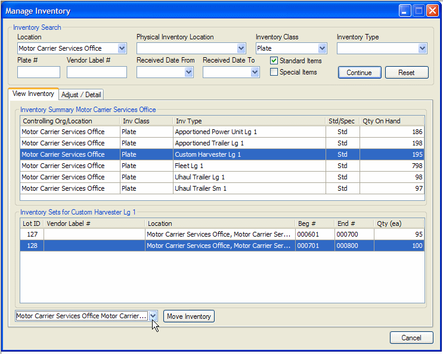Enable the Special Items checkbox

[x=274, y=72]
